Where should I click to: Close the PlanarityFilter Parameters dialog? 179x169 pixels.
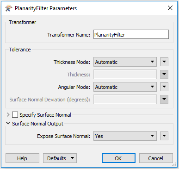pyautogui.click(x=170, y=8)
